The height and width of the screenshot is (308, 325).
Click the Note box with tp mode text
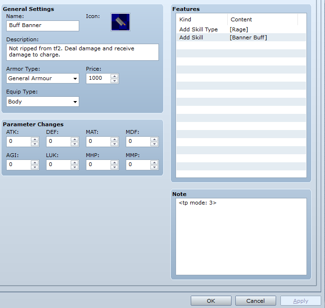(x=241, y=236)
